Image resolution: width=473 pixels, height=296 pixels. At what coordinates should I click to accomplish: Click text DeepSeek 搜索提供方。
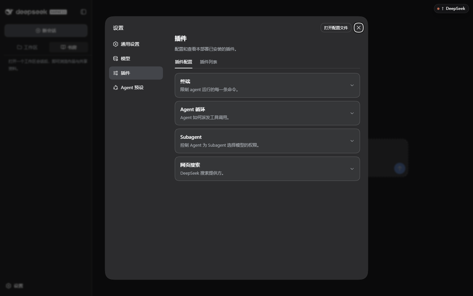point(203,173)
